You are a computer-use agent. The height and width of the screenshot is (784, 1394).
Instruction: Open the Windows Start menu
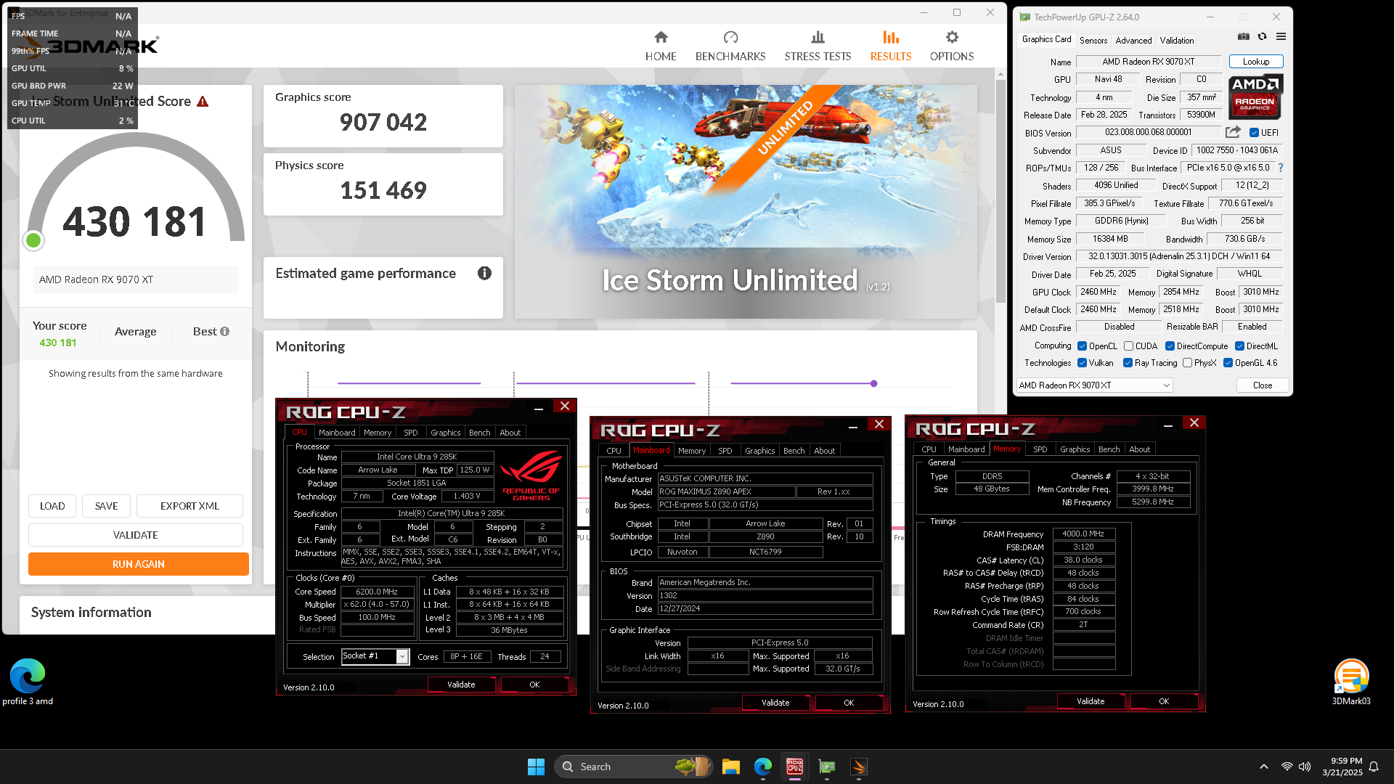click(536, 767)
